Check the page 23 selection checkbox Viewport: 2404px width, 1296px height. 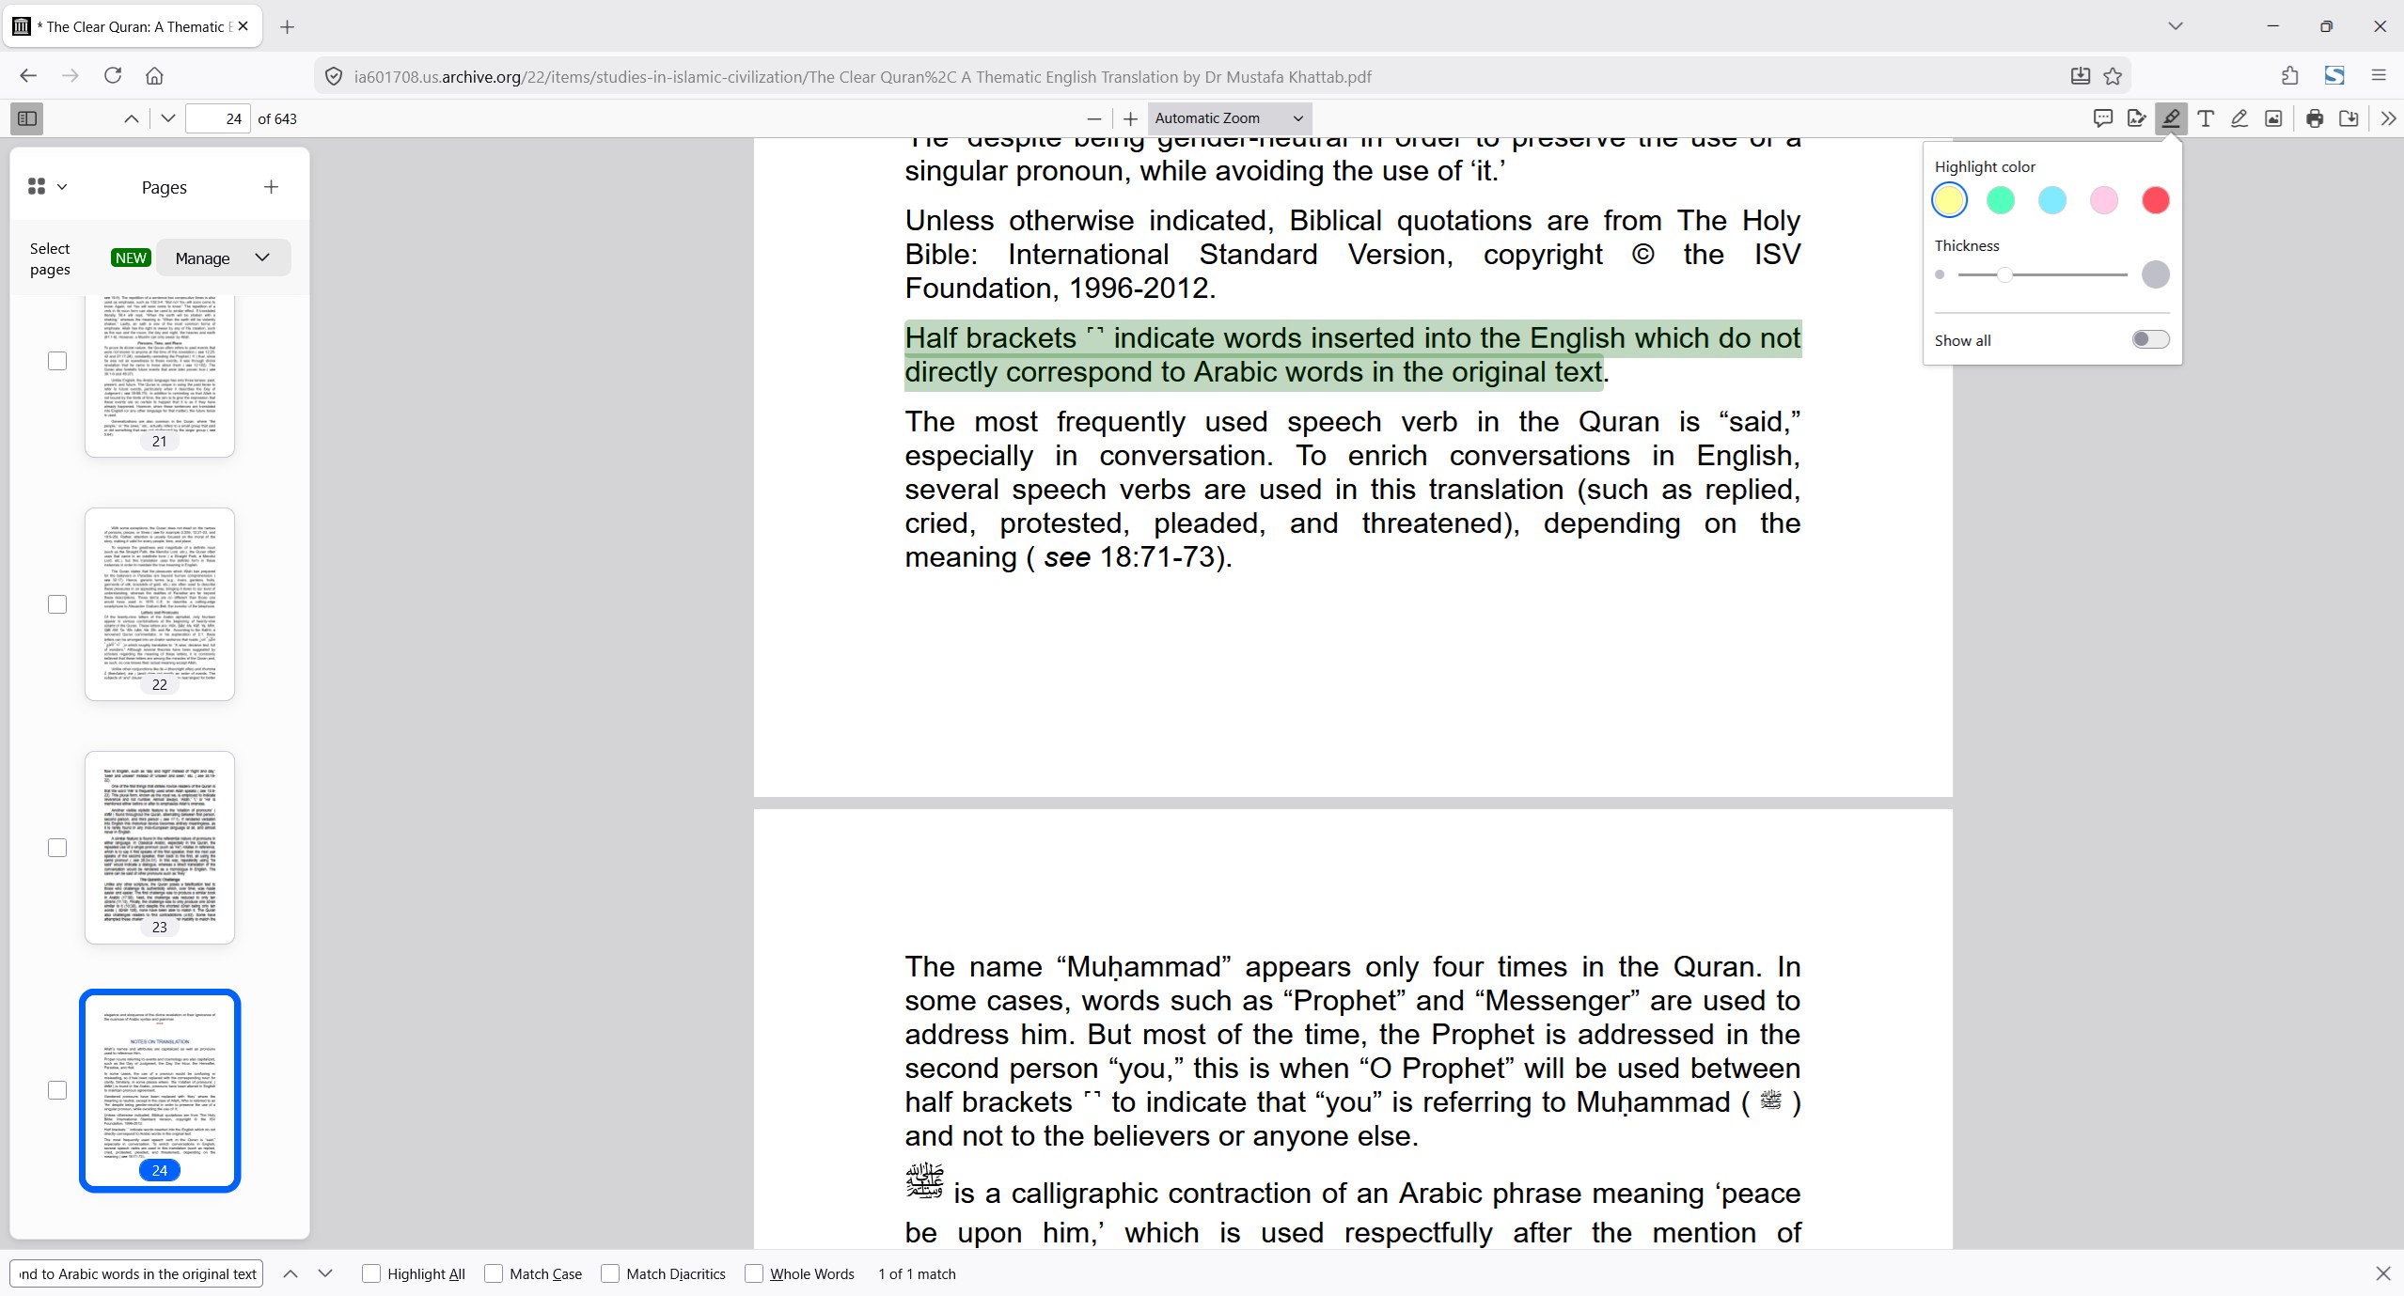[57, 848]
